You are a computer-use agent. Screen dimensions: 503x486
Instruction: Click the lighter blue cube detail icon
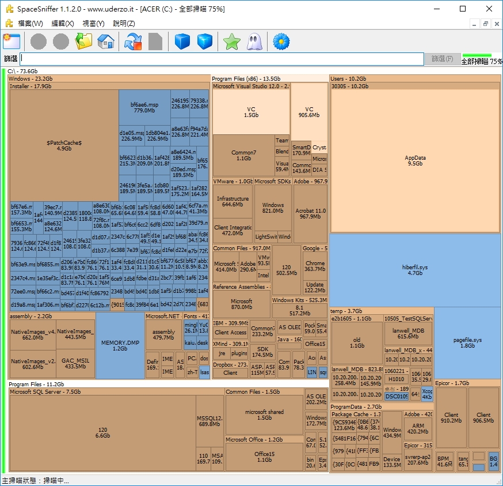205,42
